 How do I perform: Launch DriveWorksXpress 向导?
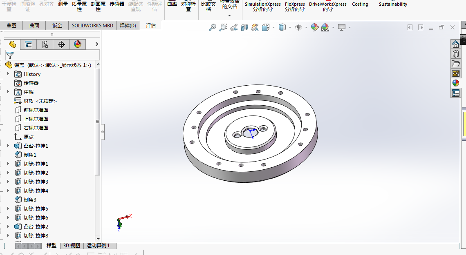(x=328, y=6)
